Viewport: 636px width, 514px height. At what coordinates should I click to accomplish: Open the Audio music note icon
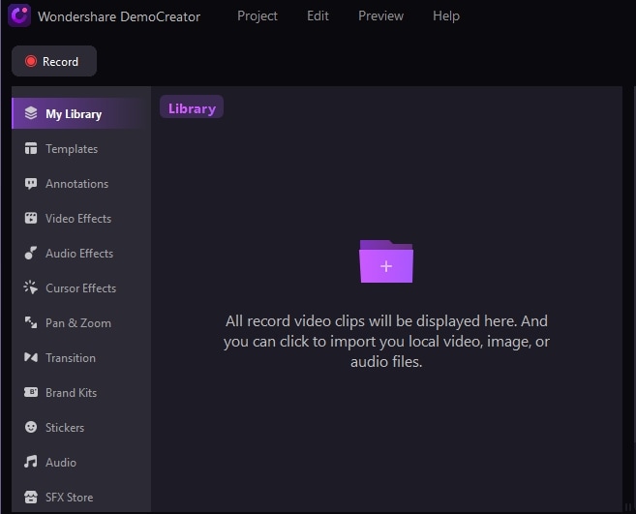[31, 462]
